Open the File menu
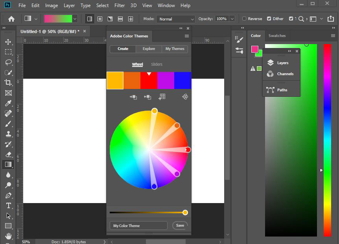The image size is (339, 244). (x=22, y=6)
